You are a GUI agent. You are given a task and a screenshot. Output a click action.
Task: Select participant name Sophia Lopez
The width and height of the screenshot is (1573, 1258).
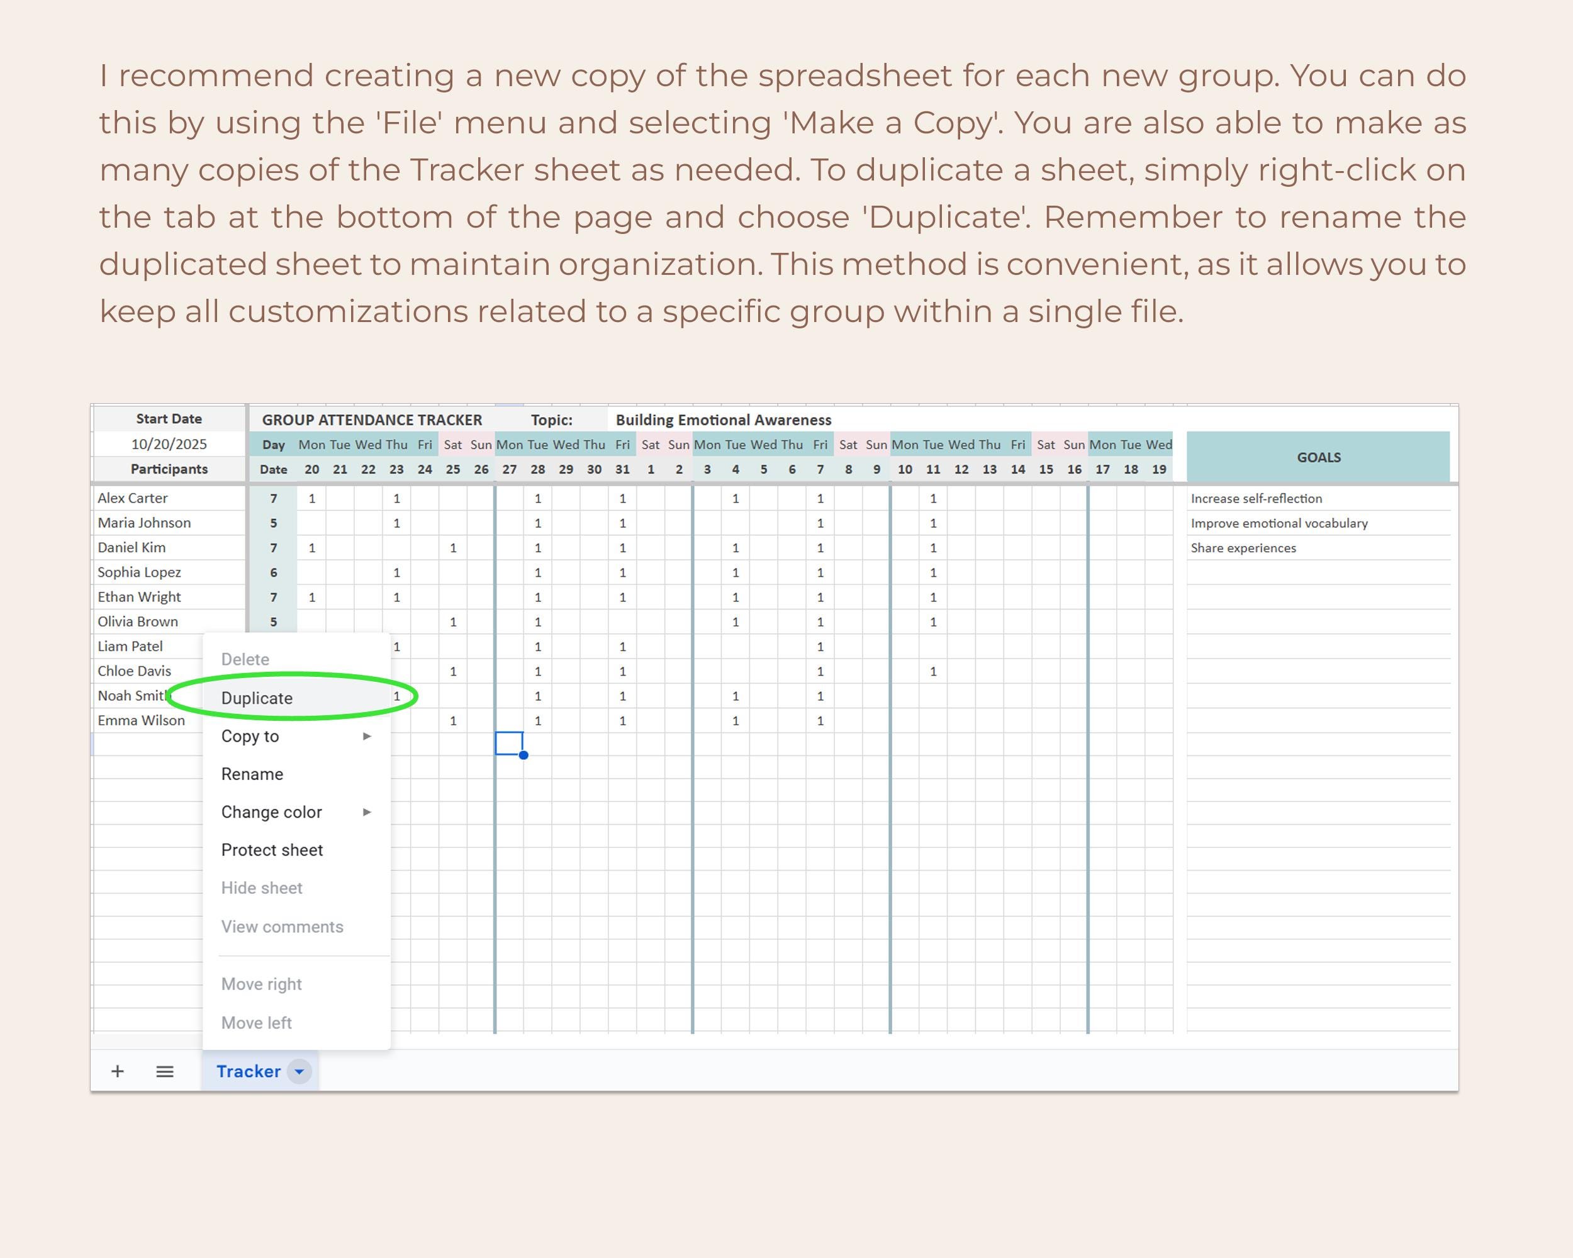click(169, 572)
